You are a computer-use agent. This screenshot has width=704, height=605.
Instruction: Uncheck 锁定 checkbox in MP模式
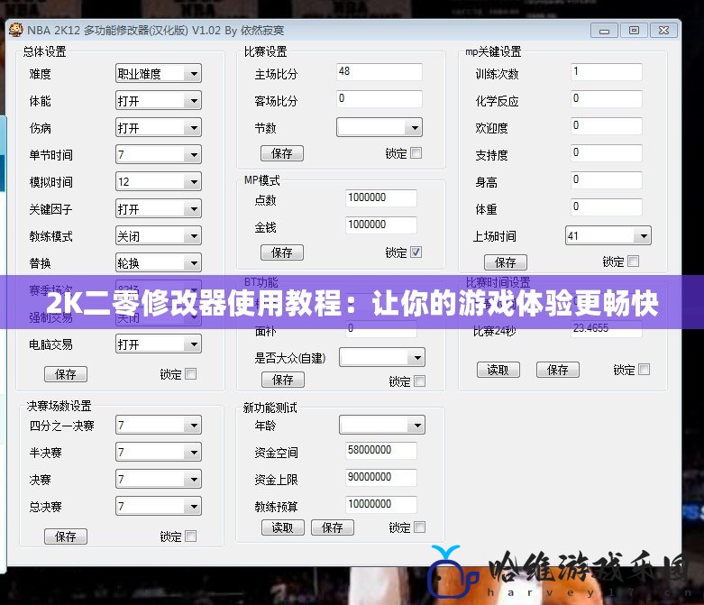[x=416, y=252]
